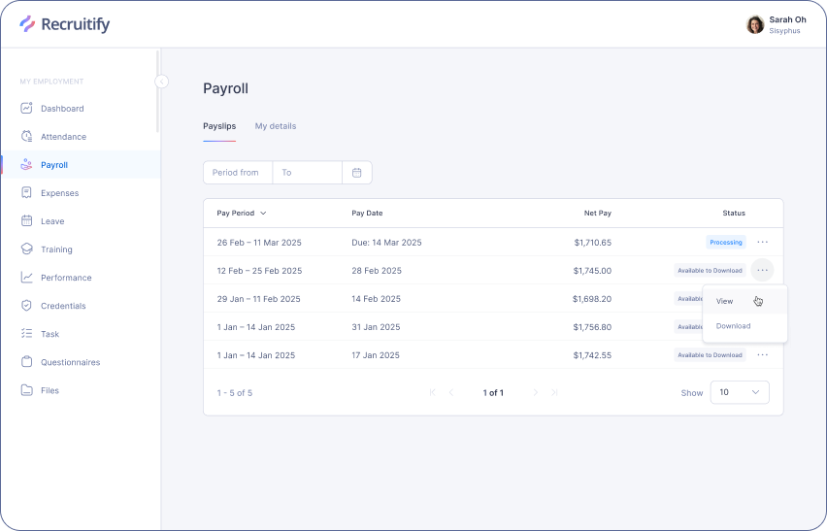Click the $1,745.00 net pay value
Viewport: 827px width, 531px height.
tap(592, 271)
